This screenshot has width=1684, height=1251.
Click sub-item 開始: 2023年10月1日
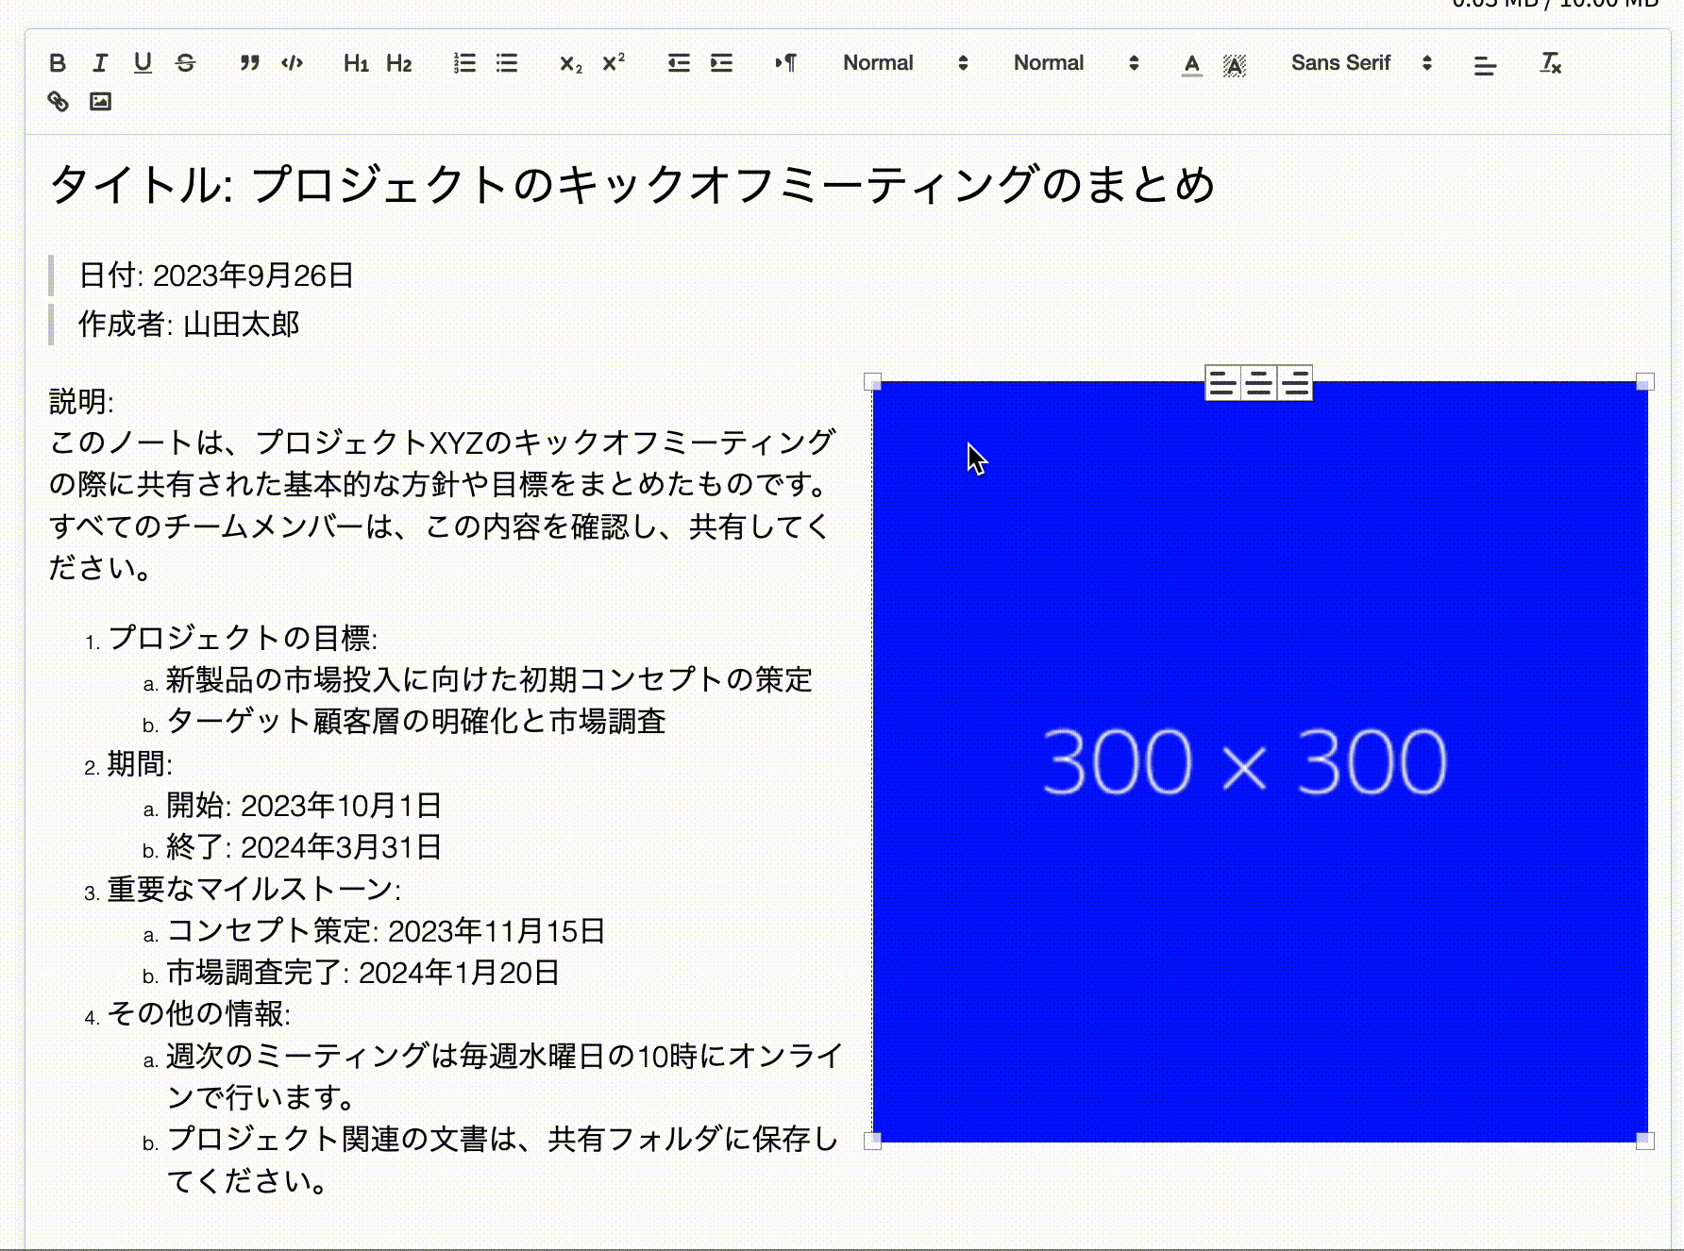click(x=304, y=806)
